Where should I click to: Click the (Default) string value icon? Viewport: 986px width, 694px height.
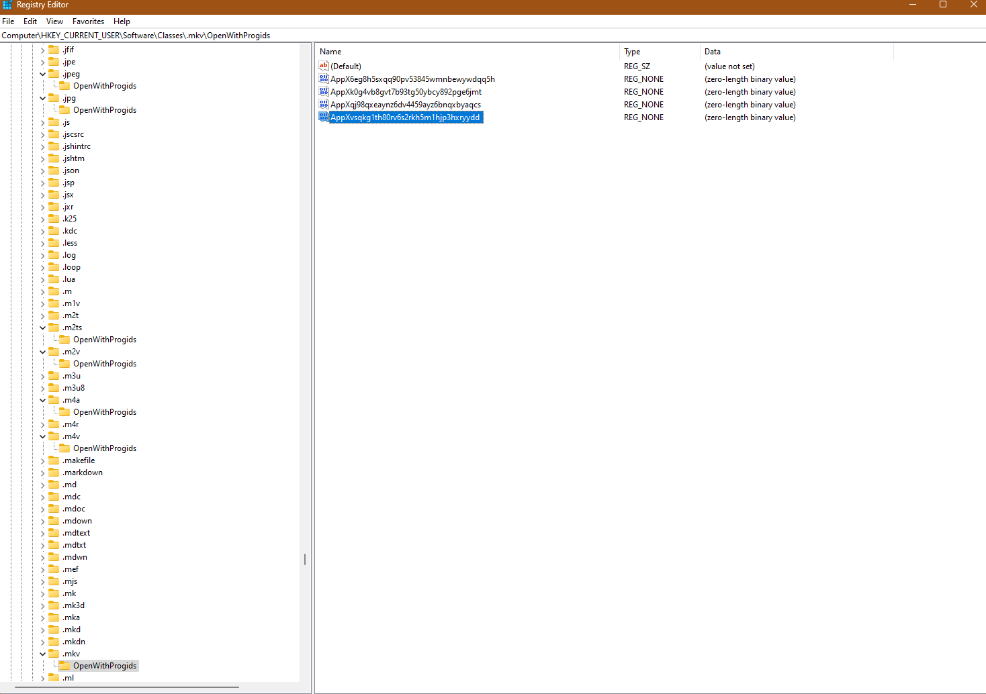coord(324,66)
